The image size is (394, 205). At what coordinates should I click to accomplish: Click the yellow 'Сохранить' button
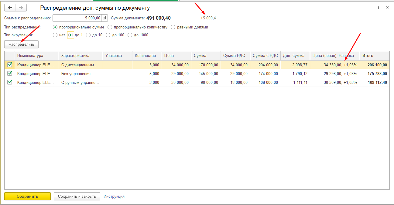click(x=27, y=196)
